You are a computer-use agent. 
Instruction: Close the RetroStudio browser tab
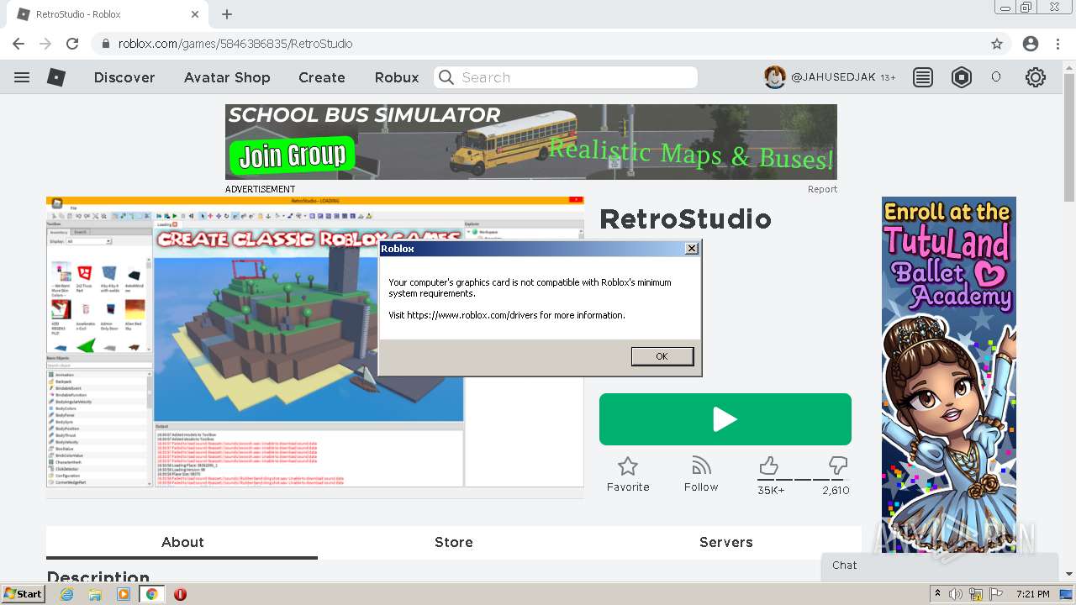(x=195, y=14)
